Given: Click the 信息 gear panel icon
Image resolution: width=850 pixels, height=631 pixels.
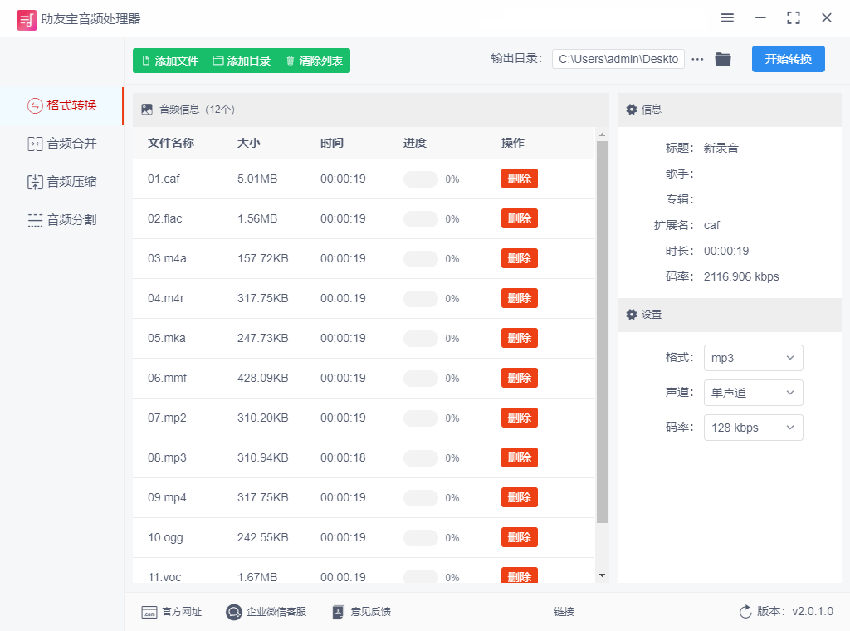Looking at the screenshot, I should 632,109.
